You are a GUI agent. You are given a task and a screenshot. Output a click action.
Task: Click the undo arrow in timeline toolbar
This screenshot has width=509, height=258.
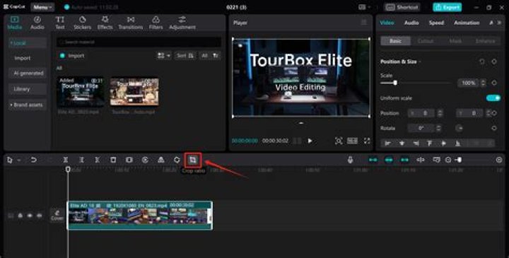tap(33, 160)
